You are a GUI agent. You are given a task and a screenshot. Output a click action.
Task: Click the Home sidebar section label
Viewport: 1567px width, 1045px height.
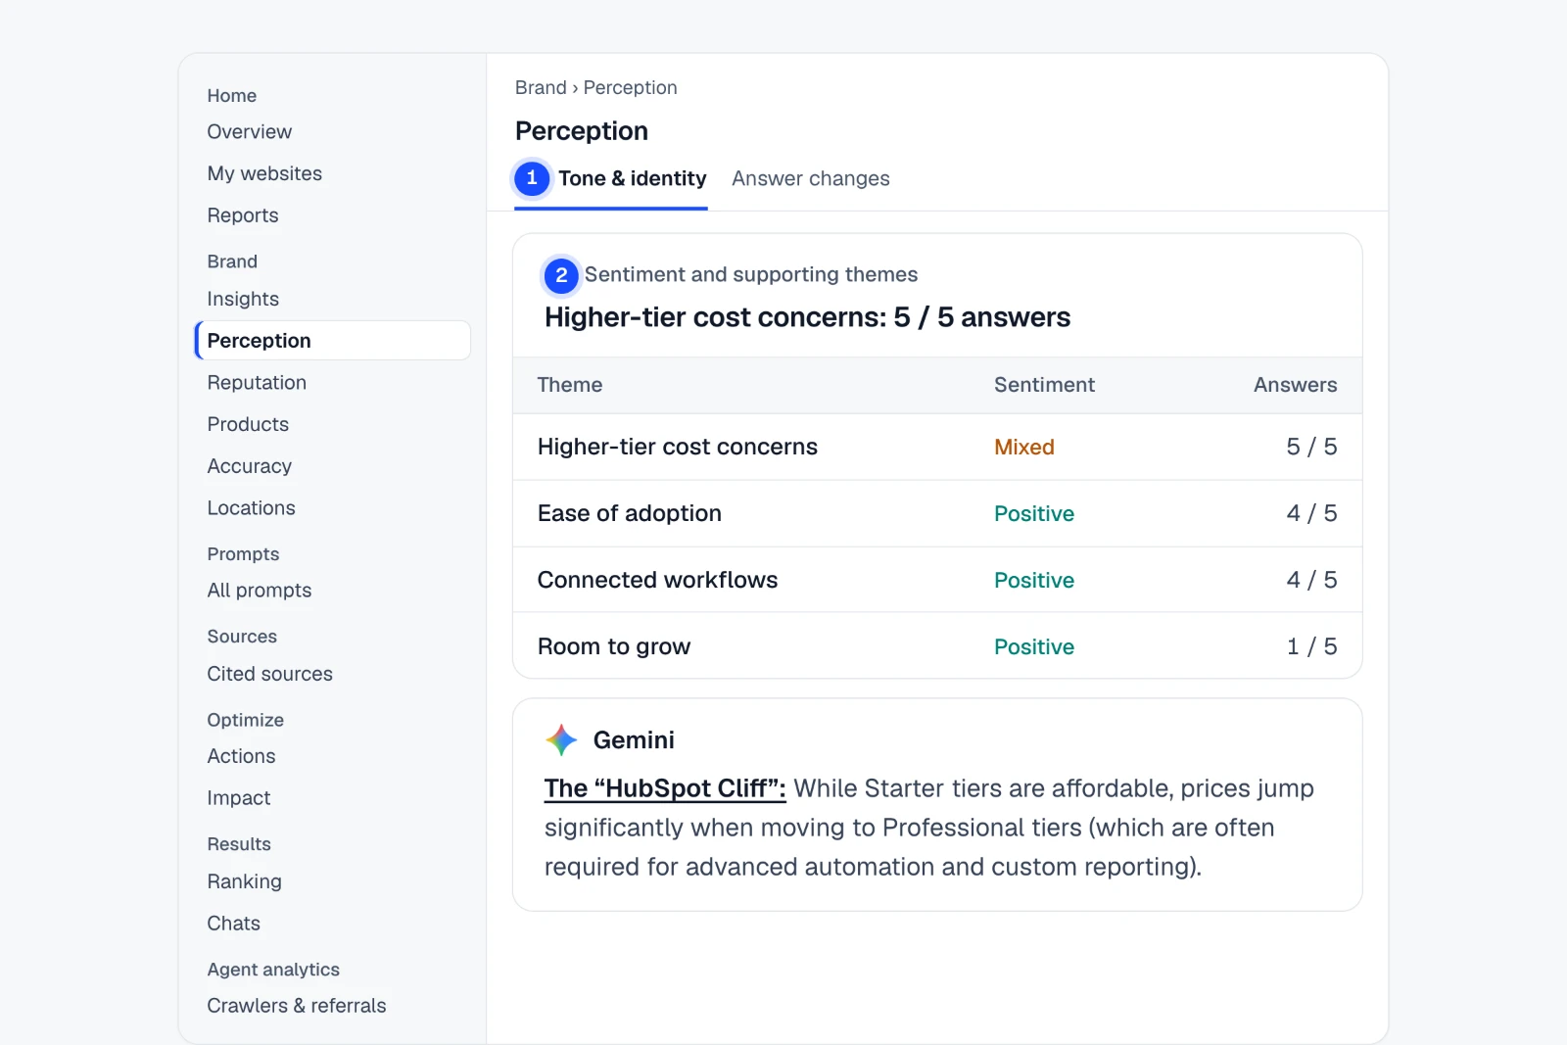click(x=232, y=96)
